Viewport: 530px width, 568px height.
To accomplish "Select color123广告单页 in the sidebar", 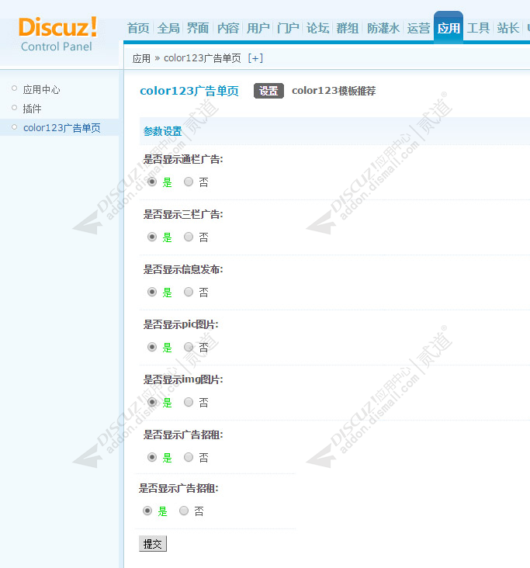I will pyautogui.click(x=61, y=128).
